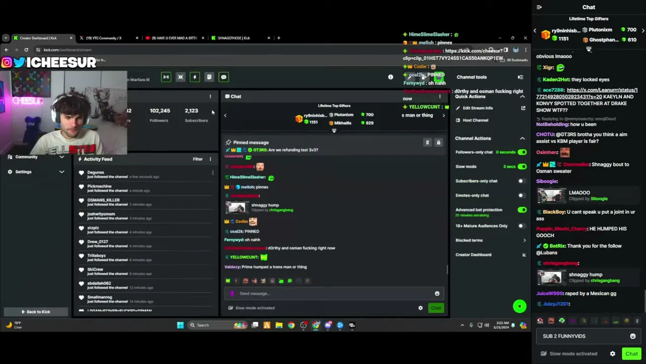Click the lightning bolt quick action icon
Screen dimensions: 646x364
[x=195, y=77]
